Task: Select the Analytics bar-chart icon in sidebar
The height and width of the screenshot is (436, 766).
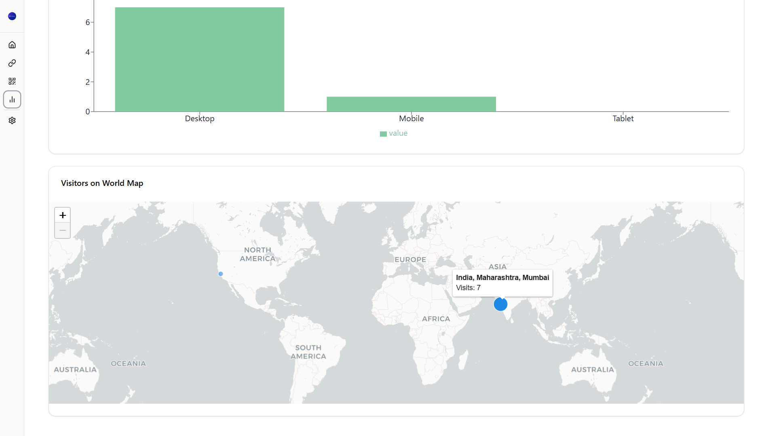Action: 12,99
